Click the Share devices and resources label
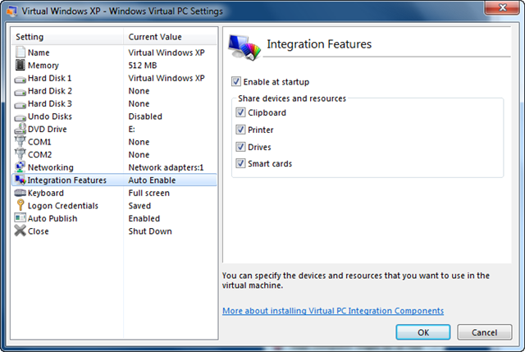The image size is (525, 352). (x=292, y=98)
